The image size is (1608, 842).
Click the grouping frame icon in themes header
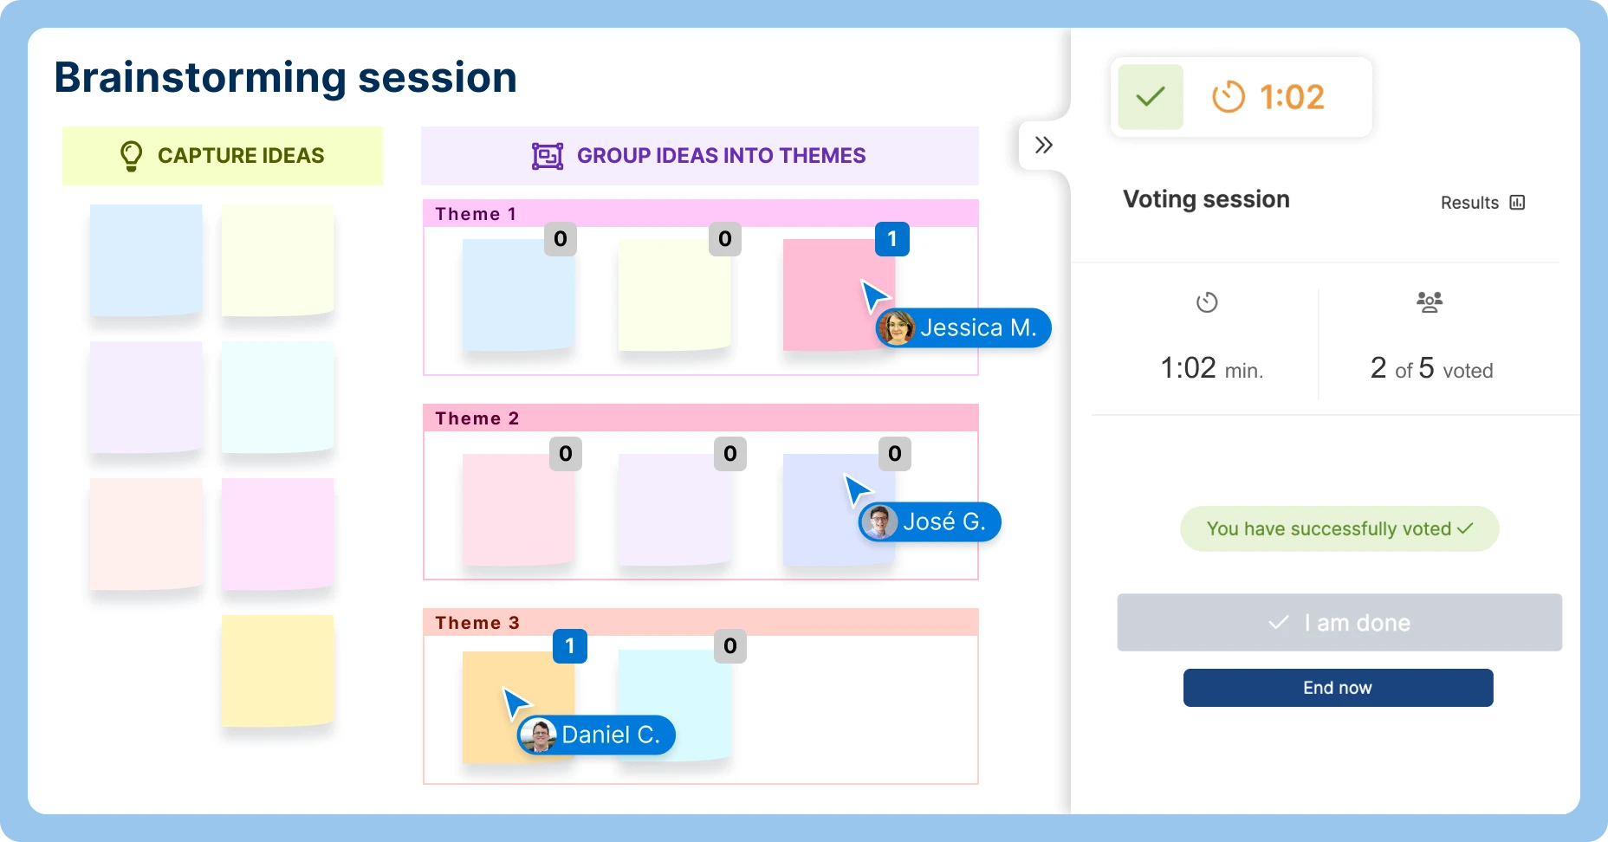[x=548, y=156]
